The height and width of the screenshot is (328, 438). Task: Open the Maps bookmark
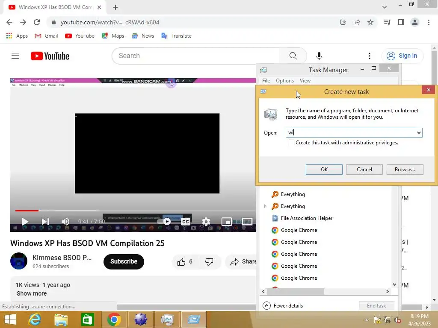point(113,36)
